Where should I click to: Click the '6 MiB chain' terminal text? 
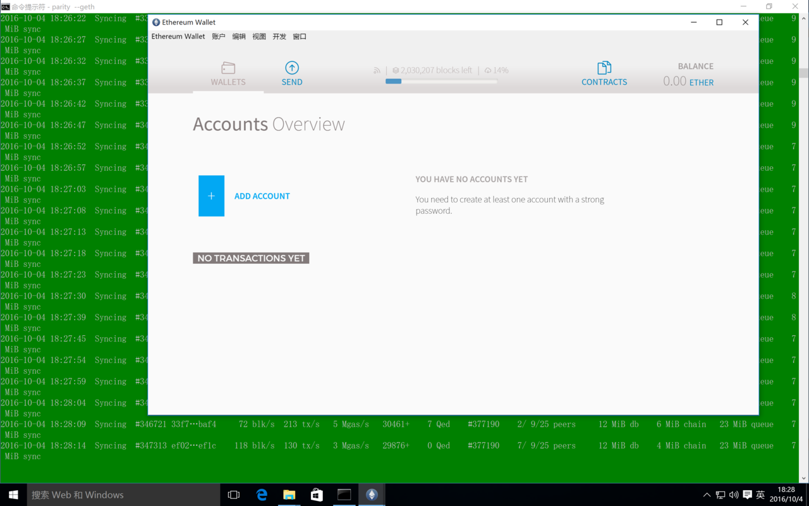pos(681,424)
